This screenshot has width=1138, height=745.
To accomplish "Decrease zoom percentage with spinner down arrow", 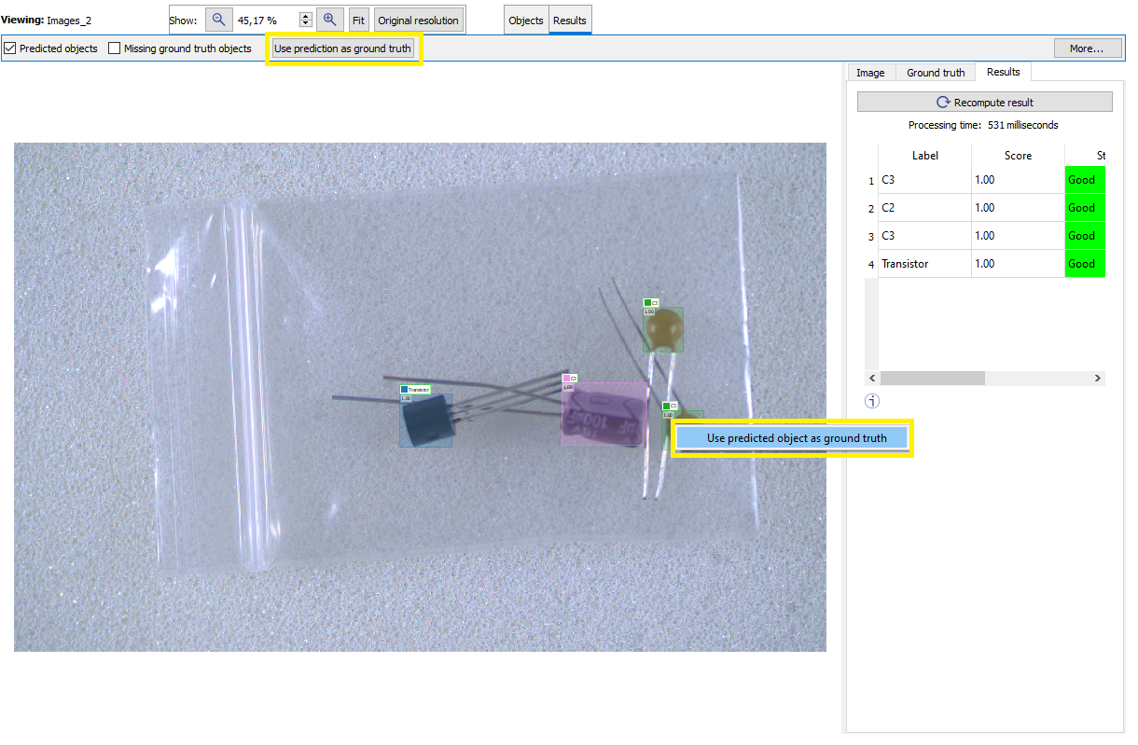I will [x=305, y=24].
